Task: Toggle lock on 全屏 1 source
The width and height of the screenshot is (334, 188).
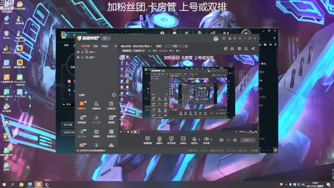Action: pos(82,57)
